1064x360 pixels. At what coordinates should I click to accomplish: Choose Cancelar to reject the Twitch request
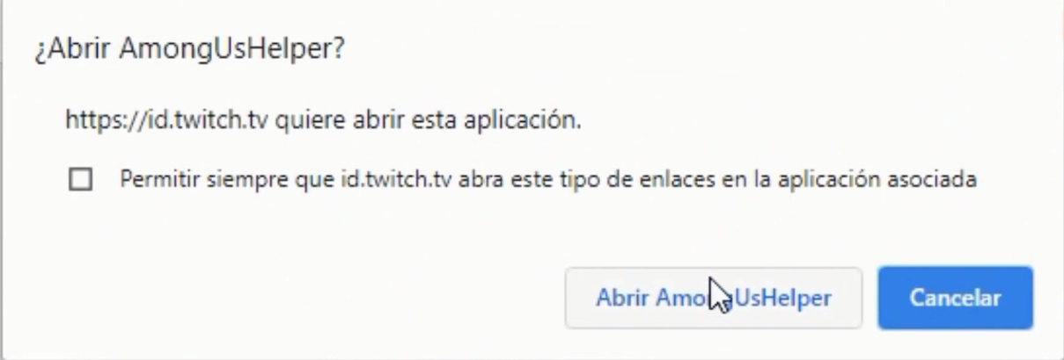[955, 298]
